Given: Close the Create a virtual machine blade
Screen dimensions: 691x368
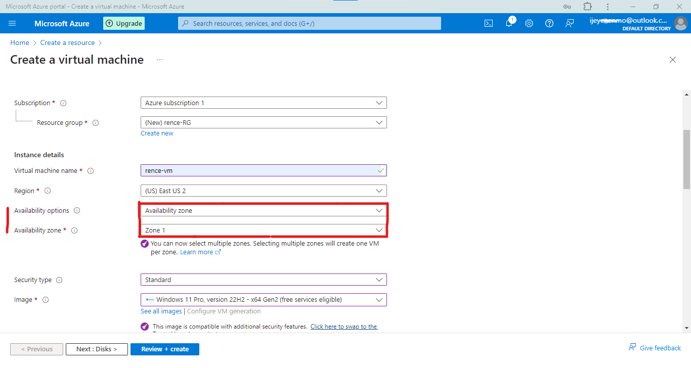Looking at the screenshot, I should point(673,60).
